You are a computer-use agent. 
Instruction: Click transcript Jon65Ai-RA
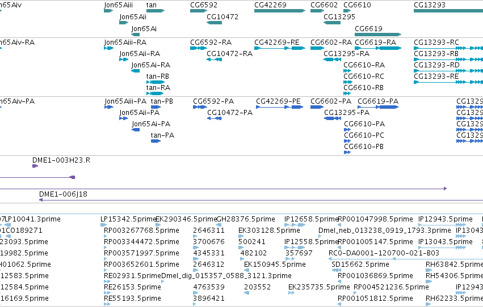(150, 65)
